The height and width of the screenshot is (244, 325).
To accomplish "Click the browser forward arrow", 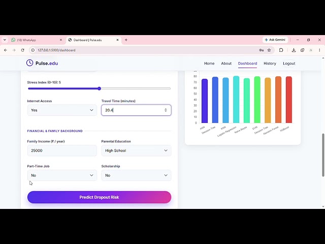I will coord(14,50).
